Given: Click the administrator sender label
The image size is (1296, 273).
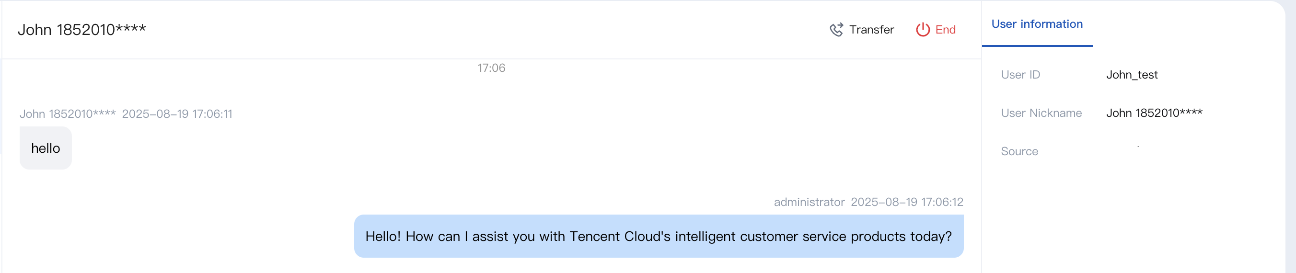Looking at the screenshot, I should 809,202.
